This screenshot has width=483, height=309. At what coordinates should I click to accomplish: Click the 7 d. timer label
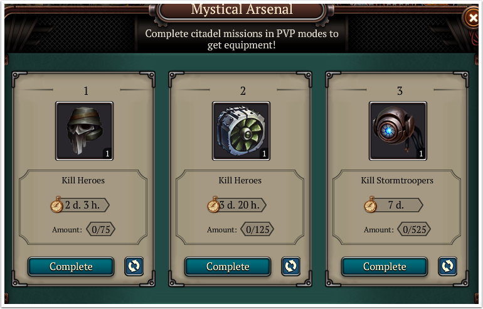tap(396, 205)
